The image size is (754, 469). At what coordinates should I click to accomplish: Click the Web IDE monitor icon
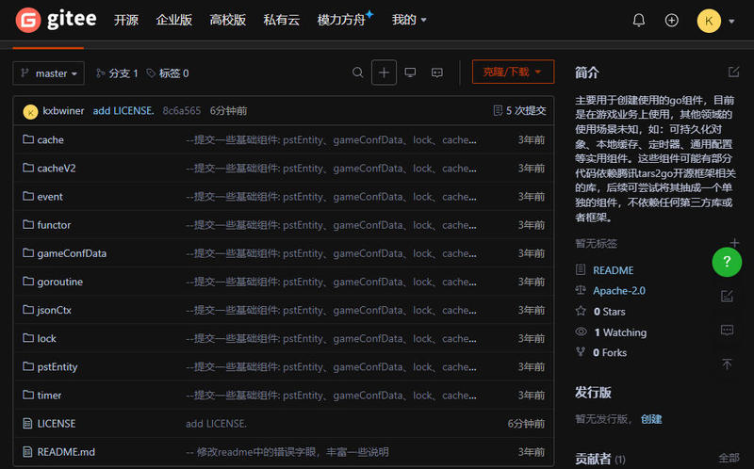(410, 73)
